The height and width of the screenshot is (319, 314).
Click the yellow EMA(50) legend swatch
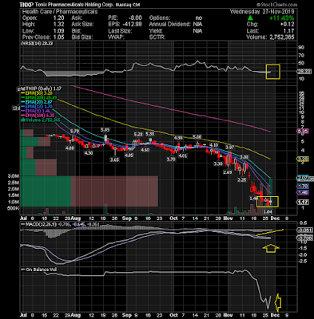coord(23,93)
